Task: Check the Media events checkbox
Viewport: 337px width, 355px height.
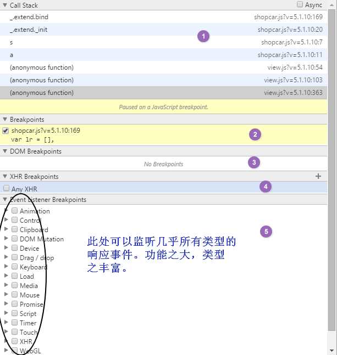Action: pos(14,285)
